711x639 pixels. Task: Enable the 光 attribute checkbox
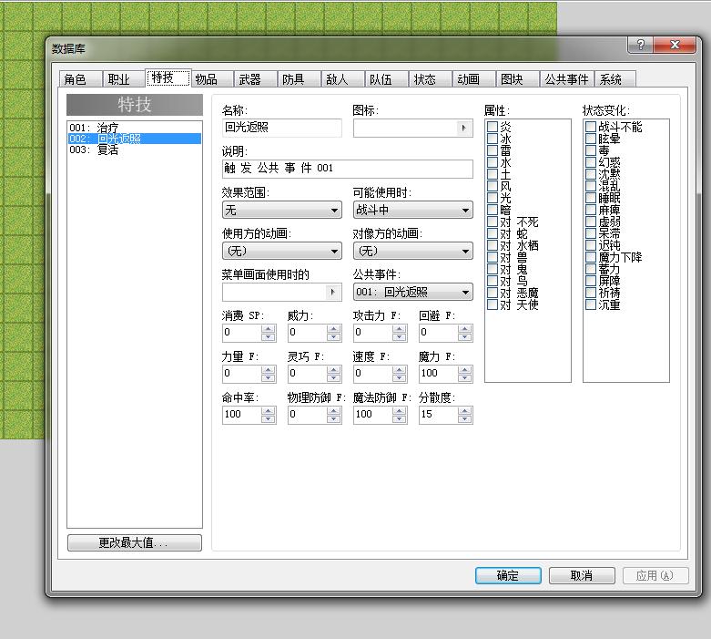tap(493, 198)
